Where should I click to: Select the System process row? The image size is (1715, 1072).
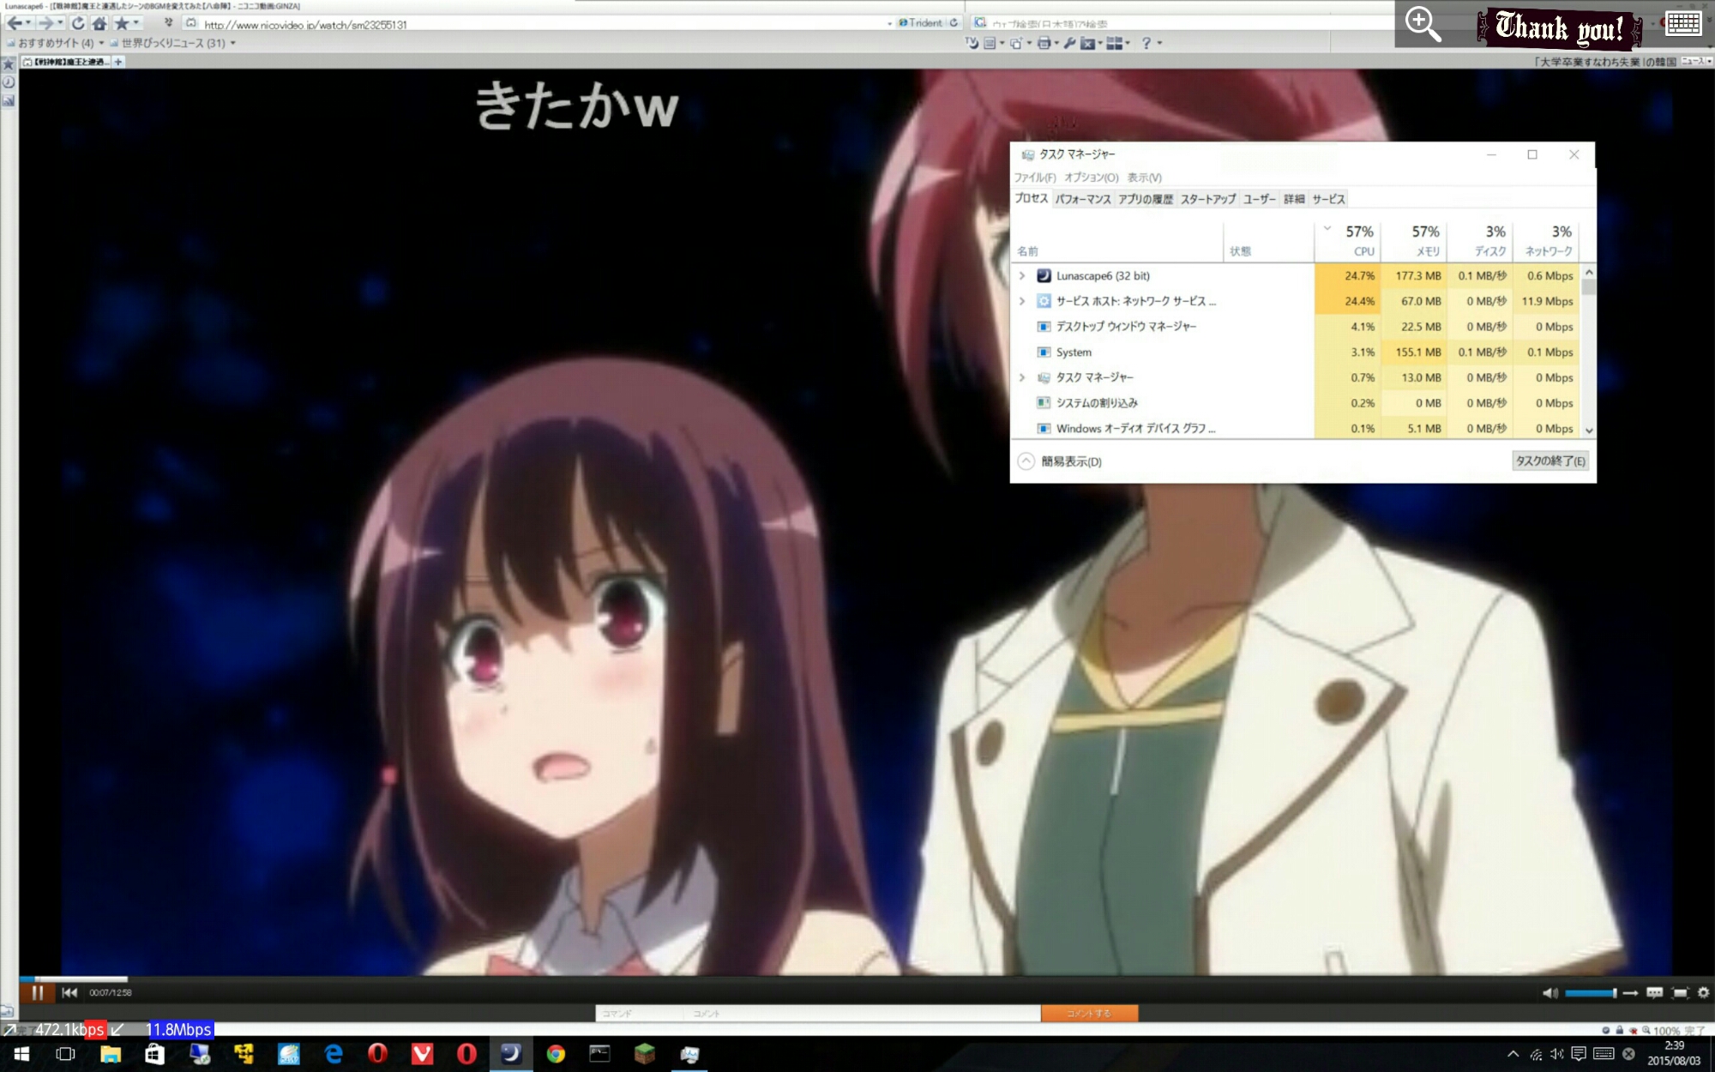pyautogui.click(x=1295, y=352)
